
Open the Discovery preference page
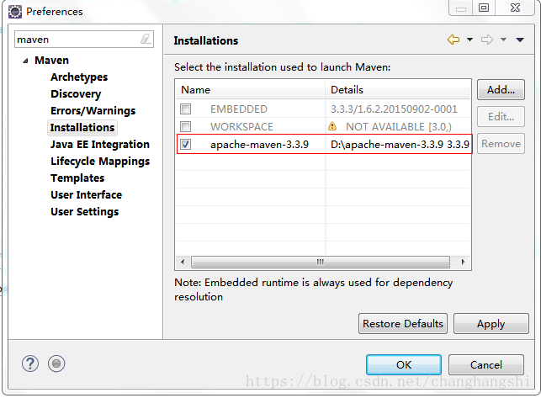click(x=76, y=94)
